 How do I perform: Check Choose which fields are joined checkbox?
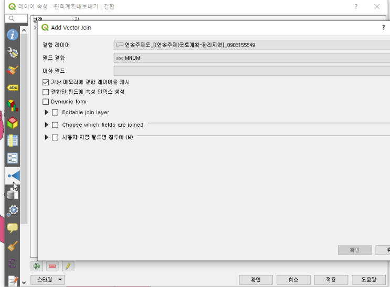point(55,125)
